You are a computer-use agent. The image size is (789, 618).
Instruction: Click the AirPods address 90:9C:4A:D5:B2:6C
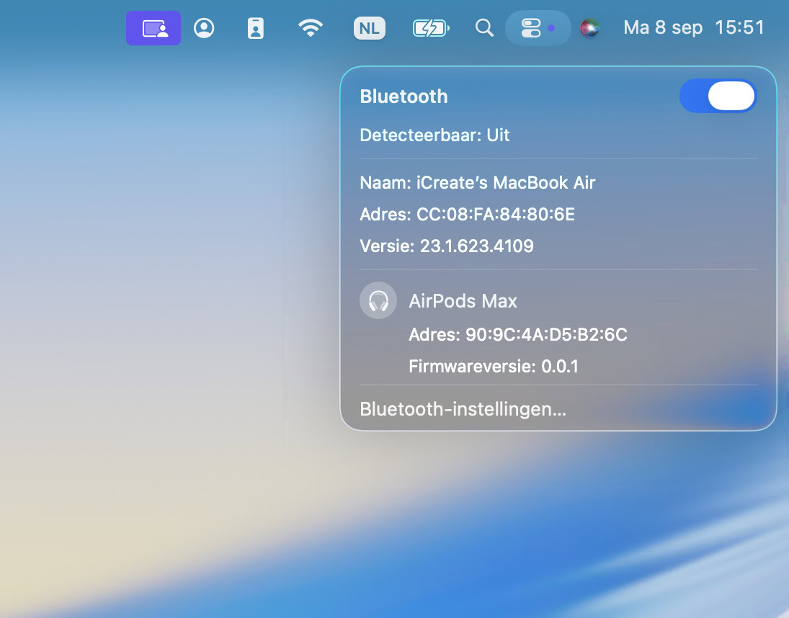(x=517, y=335)
